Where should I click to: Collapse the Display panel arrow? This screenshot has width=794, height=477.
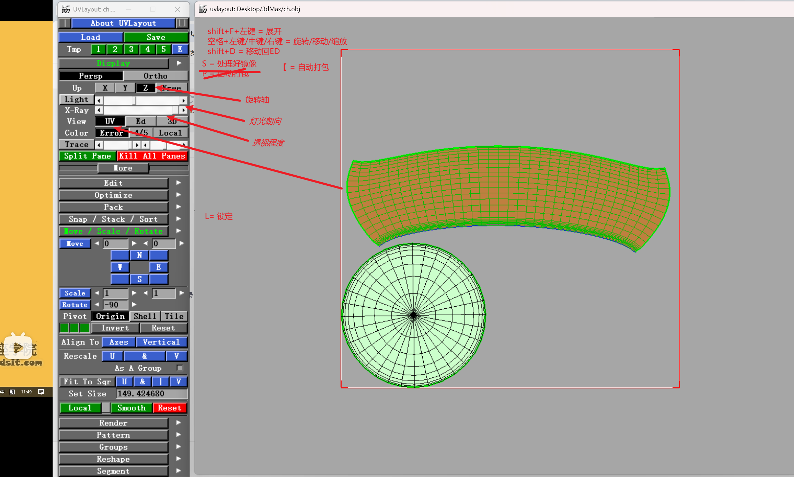click(x=179, y=63)
